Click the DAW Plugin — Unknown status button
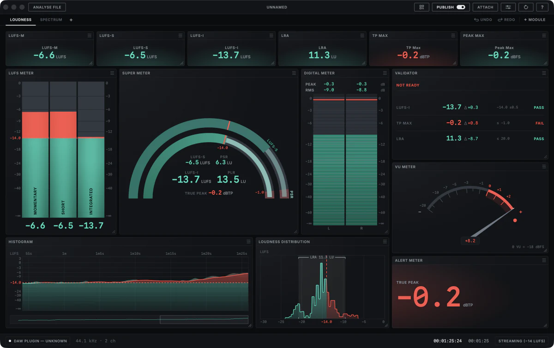554x348 pixels. [37, 341]
